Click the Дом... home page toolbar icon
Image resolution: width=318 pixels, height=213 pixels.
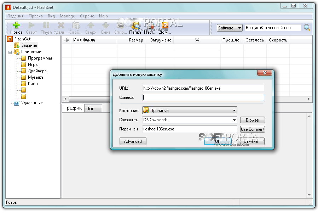(165, 26)
